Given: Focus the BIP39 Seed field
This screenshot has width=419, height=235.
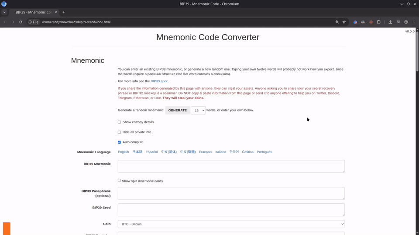Looking at the screenshot, I should click(231, 210).
